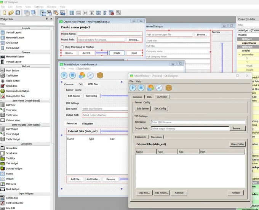The image size is (259, 210).
Task: Switch to DOL tab in preview window
Action: (x=149, y=97)
